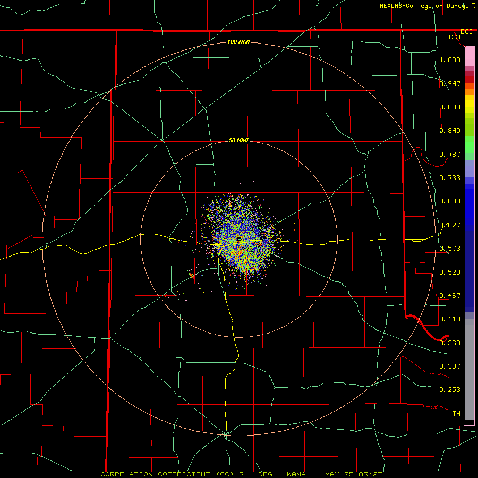
Task: Click the 0.520 scale value
Action: click(450, 272)
